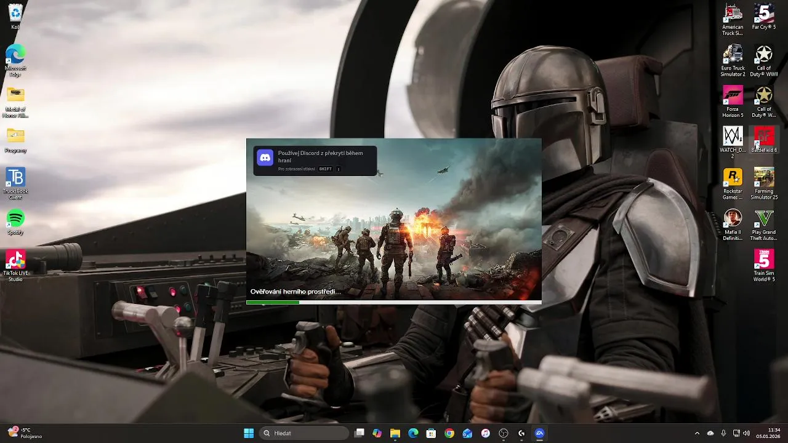Launch Call of Duty WWII shortcut
This screenshot has width=788, height=443.
click(x=764, y=60)
